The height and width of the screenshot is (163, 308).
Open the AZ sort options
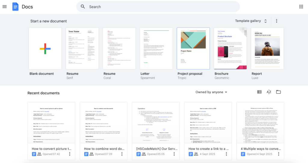269,92
